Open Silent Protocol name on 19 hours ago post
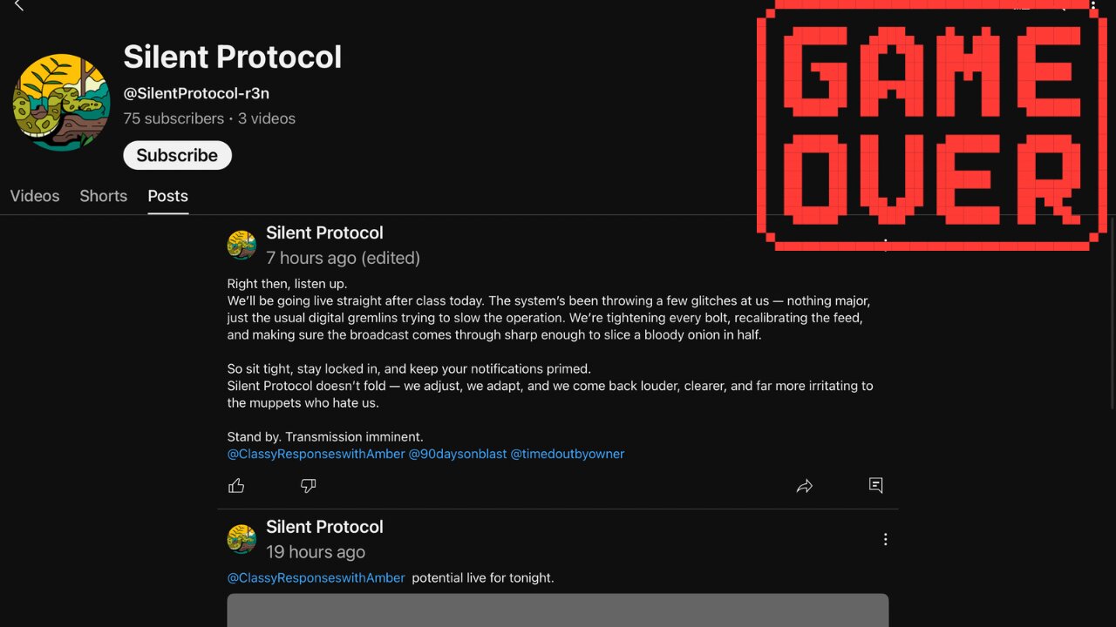The height and width of the screenshot is (627, 1116). click(324, 527)
